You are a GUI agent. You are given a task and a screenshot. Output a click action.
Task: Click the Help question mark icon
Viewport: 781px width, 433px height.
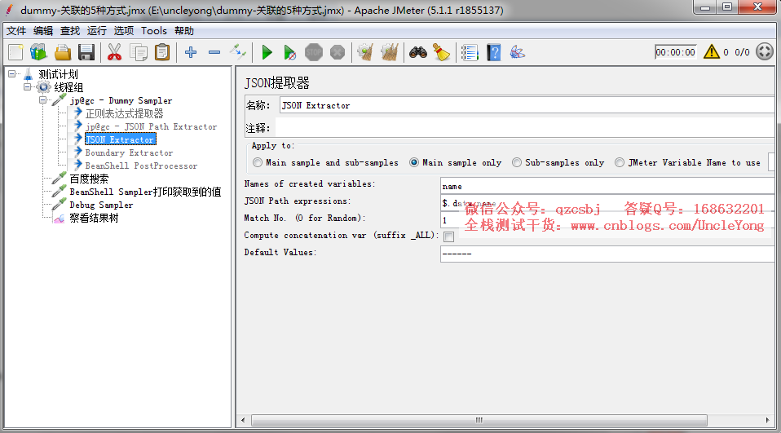click(493, 52)
